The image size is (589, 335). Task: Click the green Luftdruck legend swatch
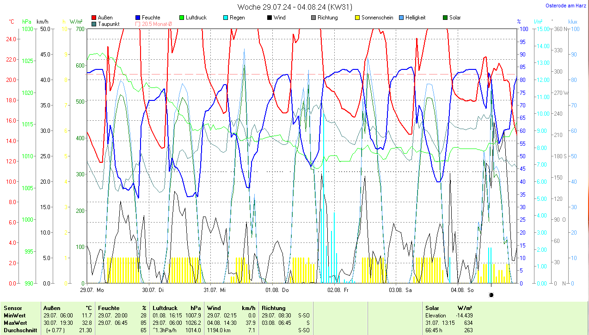coord(181,18)
